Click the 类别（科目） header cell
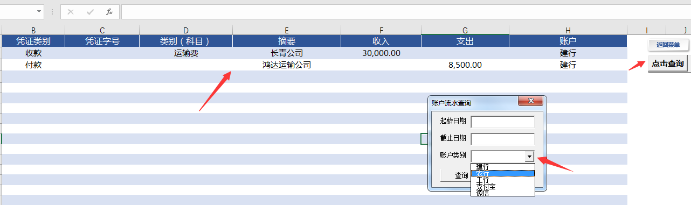691x205 pixels. 186,41
